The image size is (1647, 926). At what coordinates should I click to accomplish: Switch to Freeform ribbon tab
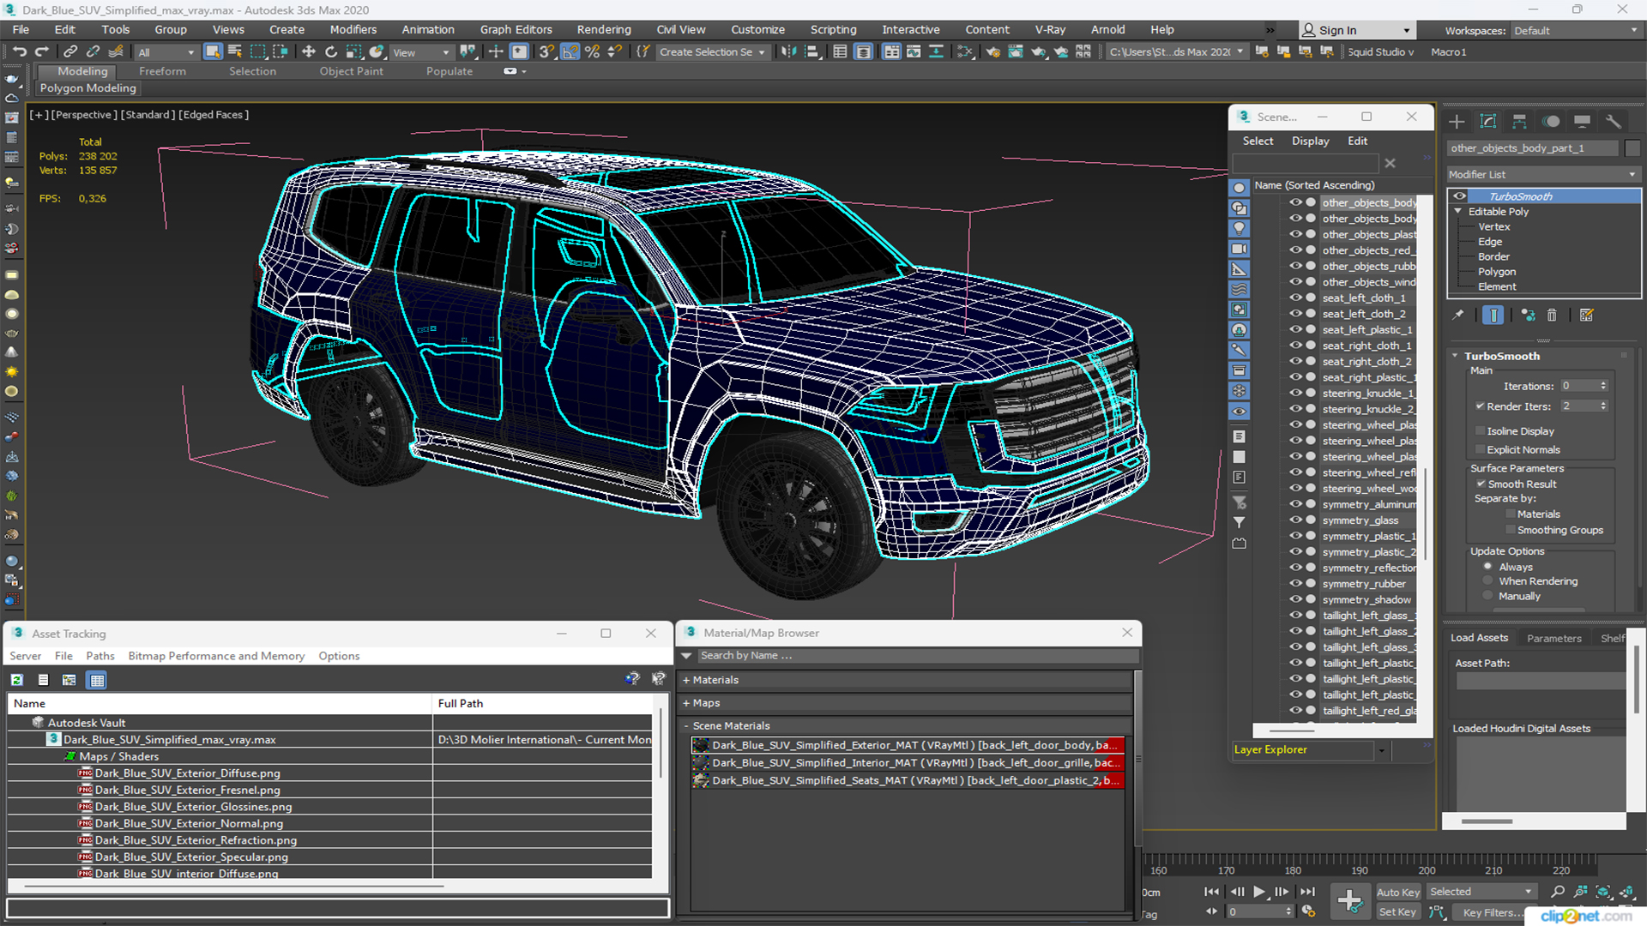click(162, 71)
